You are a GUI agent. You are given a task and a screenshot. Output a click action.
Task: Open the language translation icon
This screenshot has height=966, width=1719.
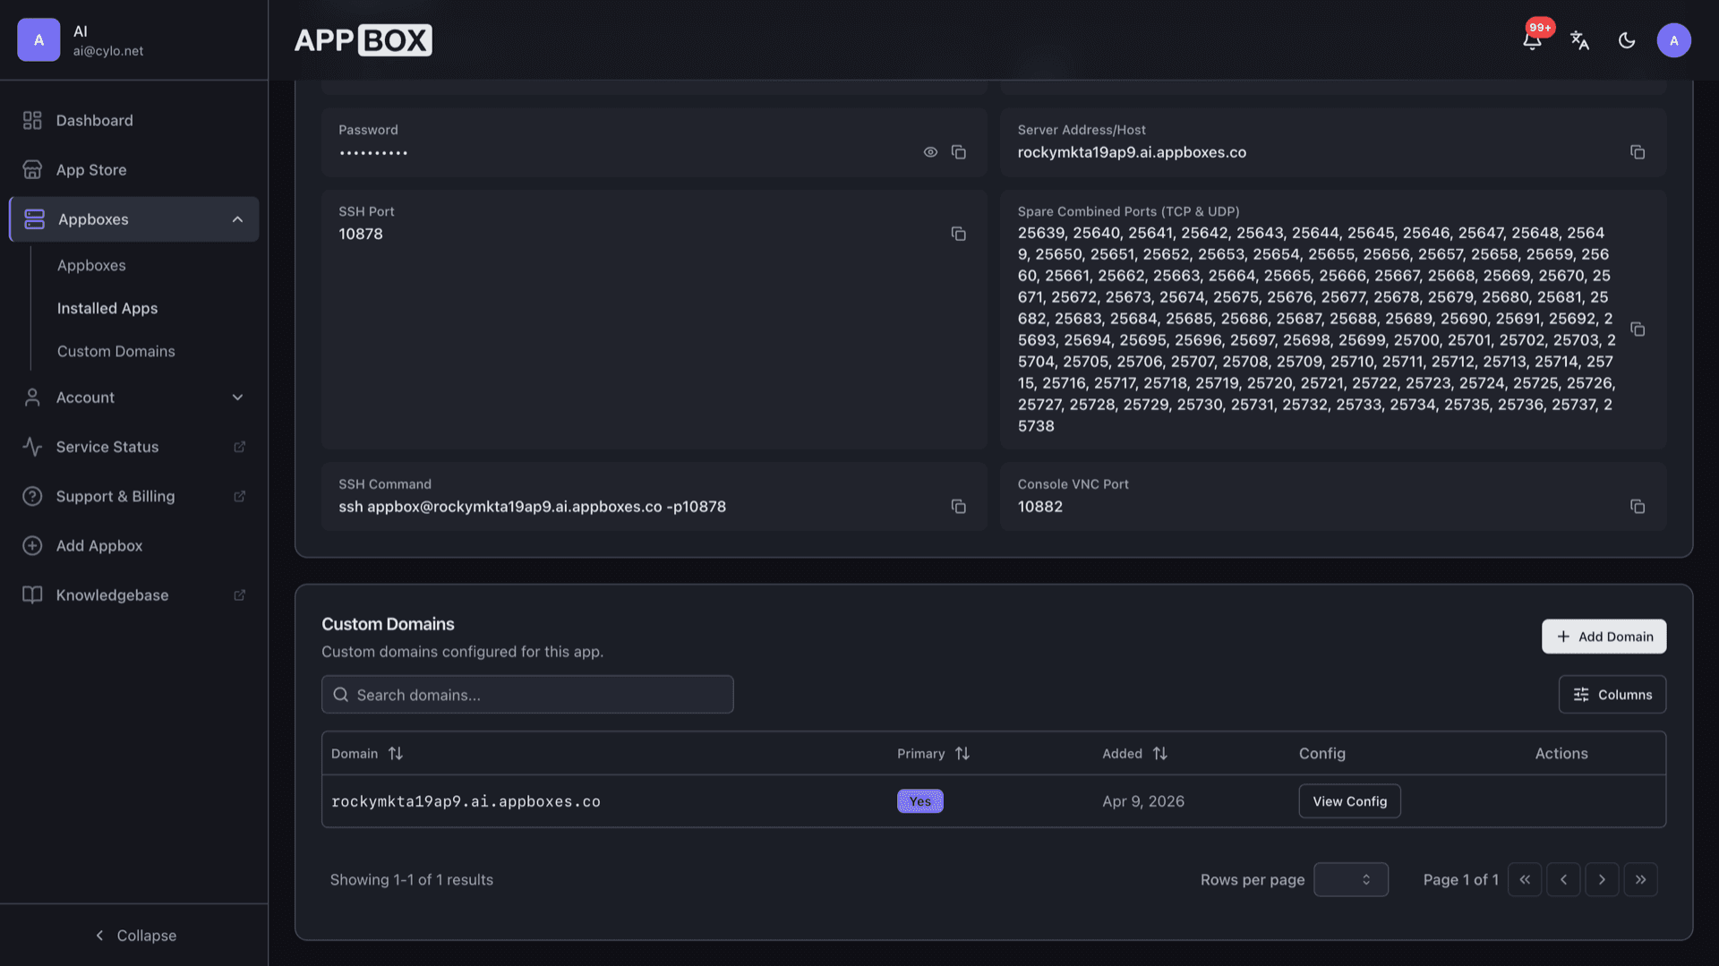coord(1579,40)
